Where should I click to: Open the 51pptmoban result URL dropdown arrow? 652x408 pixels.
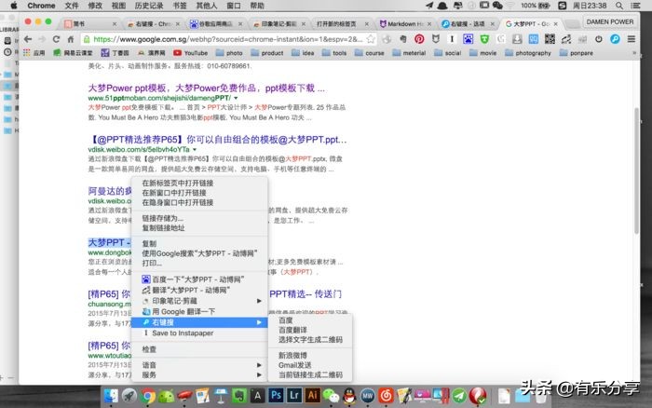236,98
